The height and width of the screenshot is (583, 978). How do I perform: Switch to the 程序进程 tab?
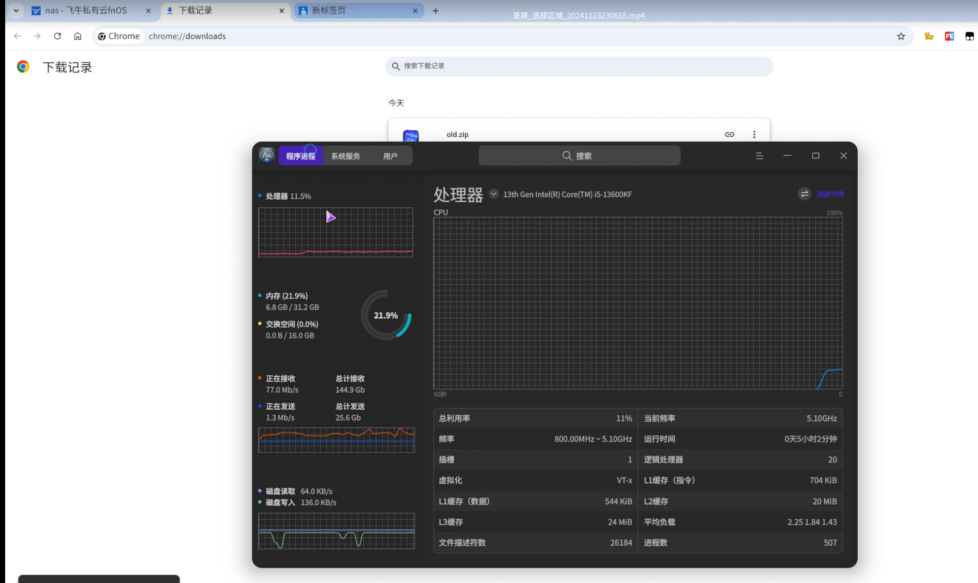click(301, 156)
